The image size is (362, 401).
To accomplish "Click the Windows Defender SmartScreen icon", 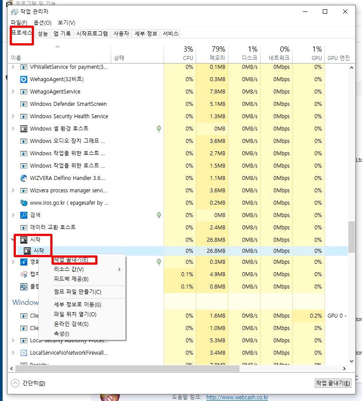I will click(24, 104).
